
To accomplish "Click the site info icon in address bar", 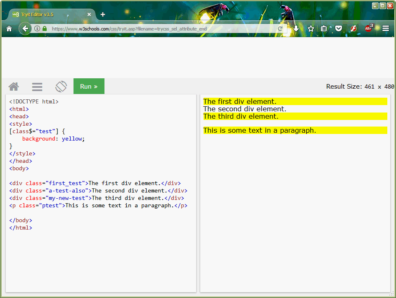I will tap(37, 28).
